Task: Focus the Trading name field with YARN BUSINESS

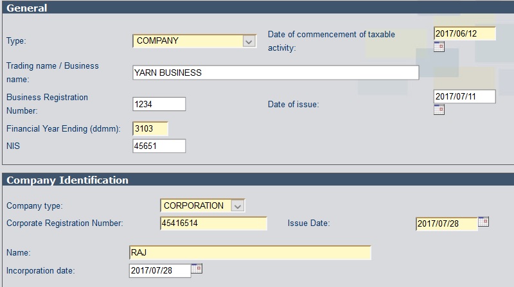Action: (275, 73)
